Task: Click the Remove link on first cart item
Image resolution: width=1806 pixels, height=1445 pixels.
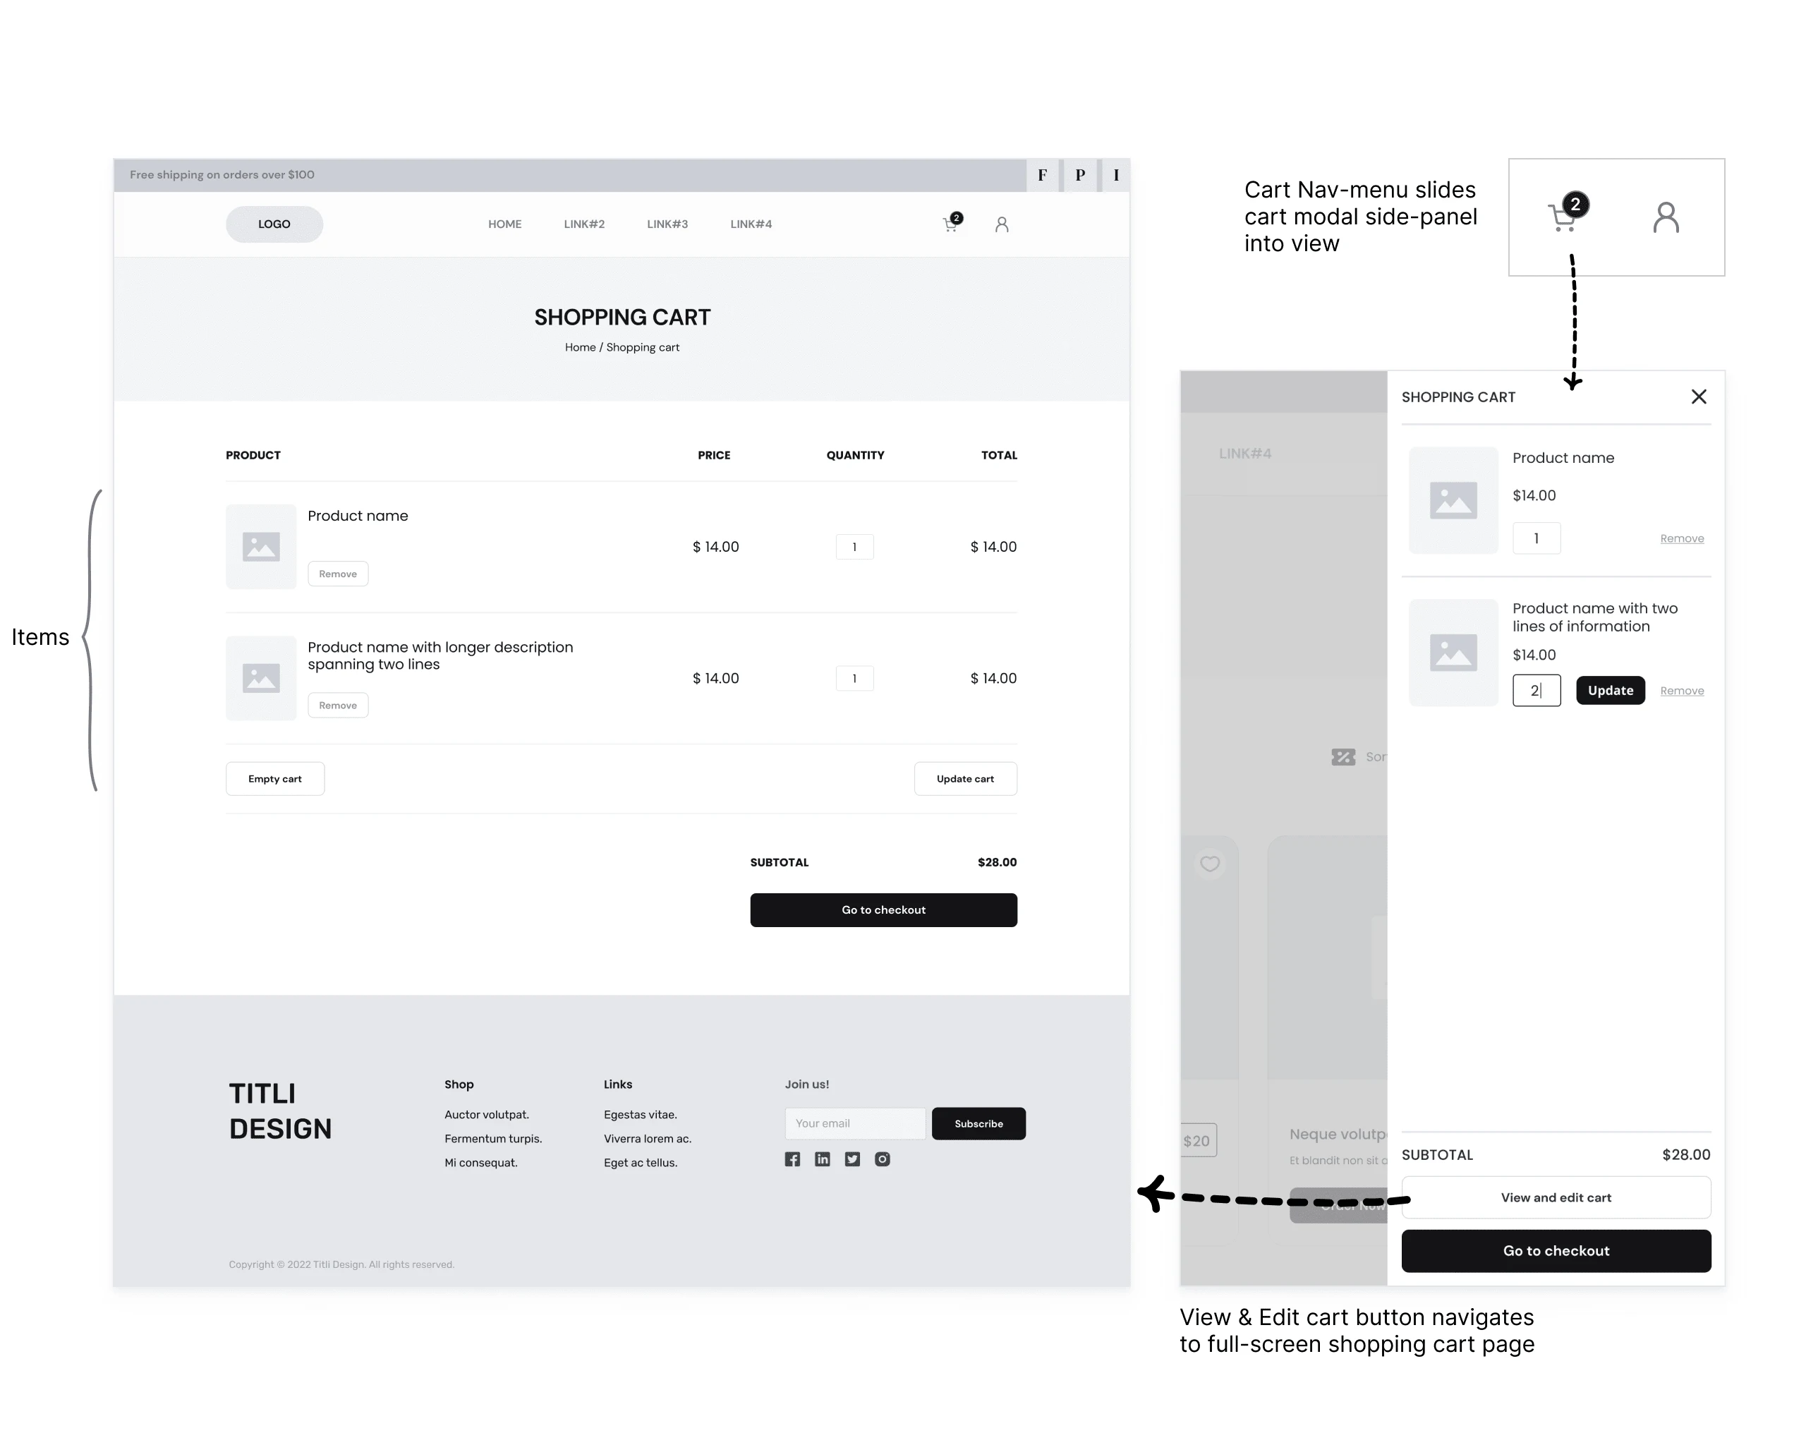Action: [338, 572]
